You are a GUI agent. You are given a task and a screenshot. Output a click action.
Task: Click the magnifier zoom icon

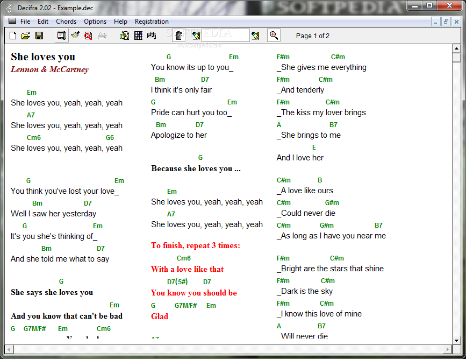[x=274, y=36]
